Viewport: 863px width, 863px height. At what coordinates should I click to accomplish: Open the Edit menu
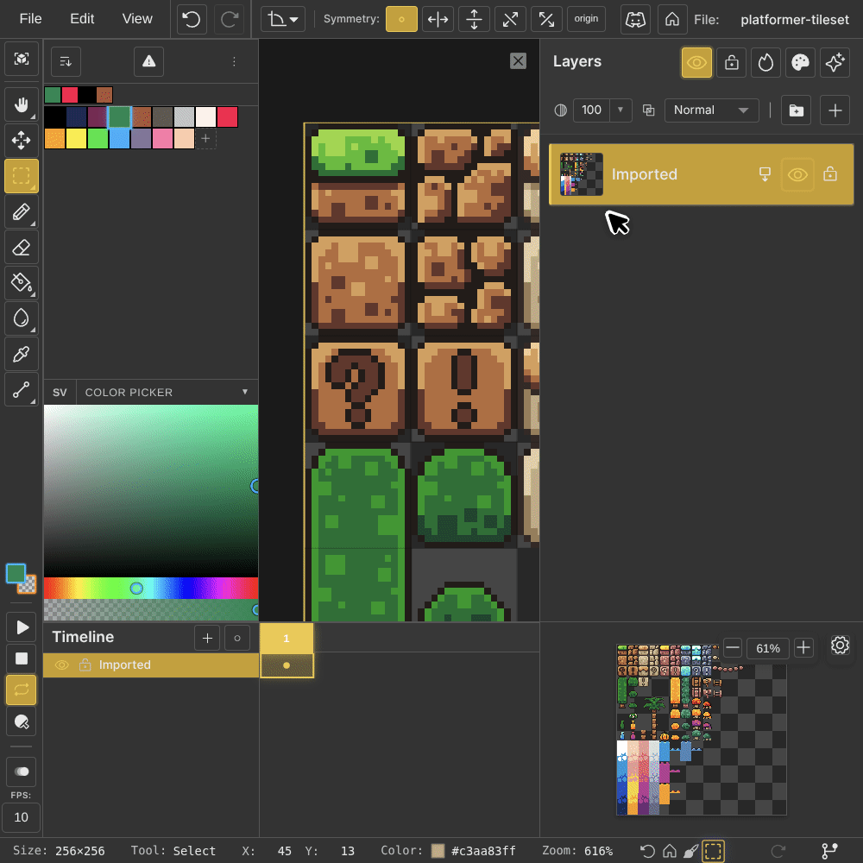[82, 19]
